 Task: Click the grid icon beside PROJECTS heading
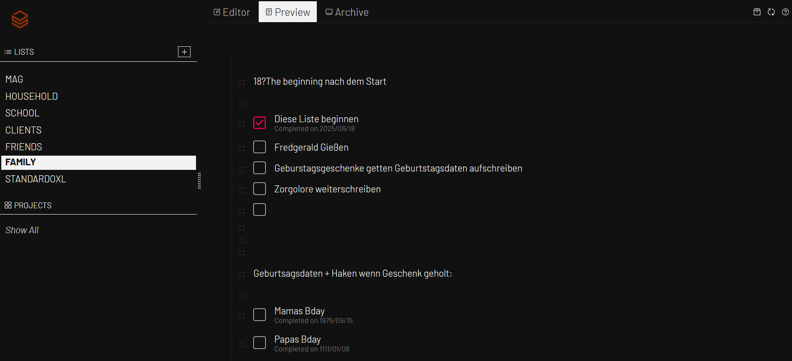(8, 205)
